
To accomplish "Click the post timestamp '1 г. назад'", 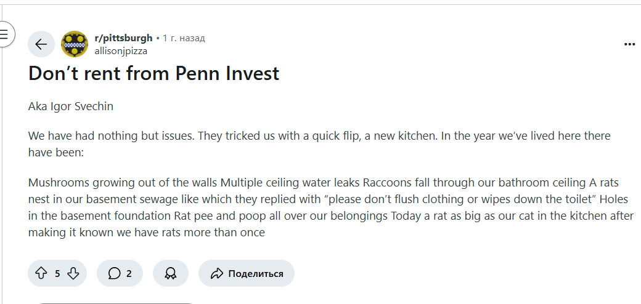I will click(x=184, y=38).
